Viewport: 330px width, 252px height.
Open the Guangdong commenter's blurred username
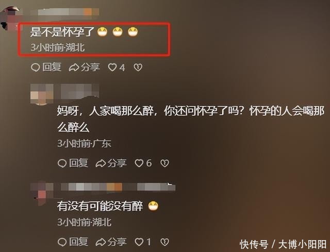80,91
